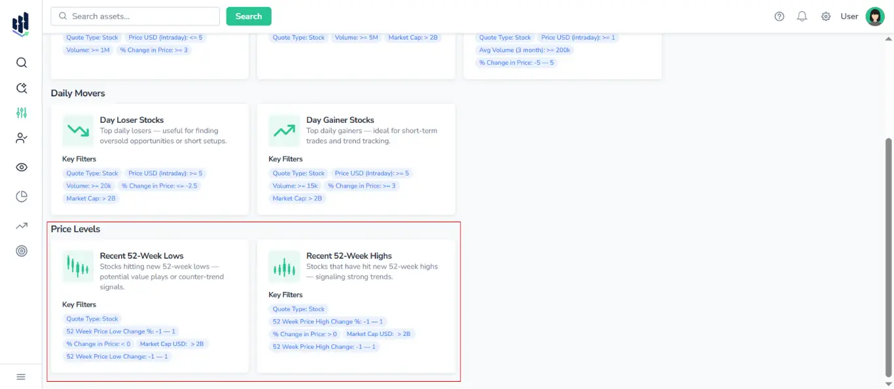Click the app logo in top-left corner

21,24
